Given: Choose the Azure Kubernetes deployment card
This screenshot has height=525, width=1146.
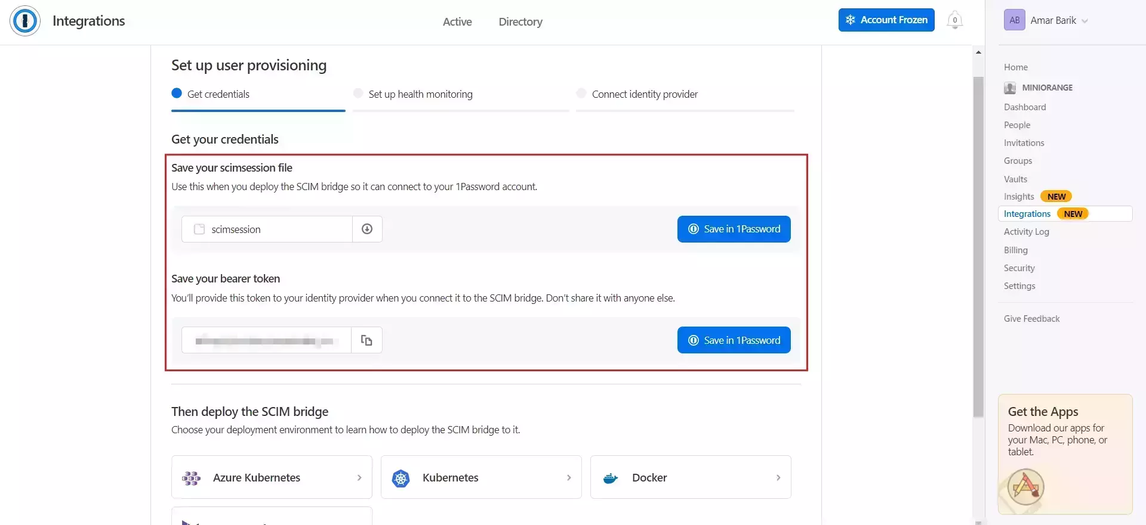Looking at the screenshot, I should (272, 477).
